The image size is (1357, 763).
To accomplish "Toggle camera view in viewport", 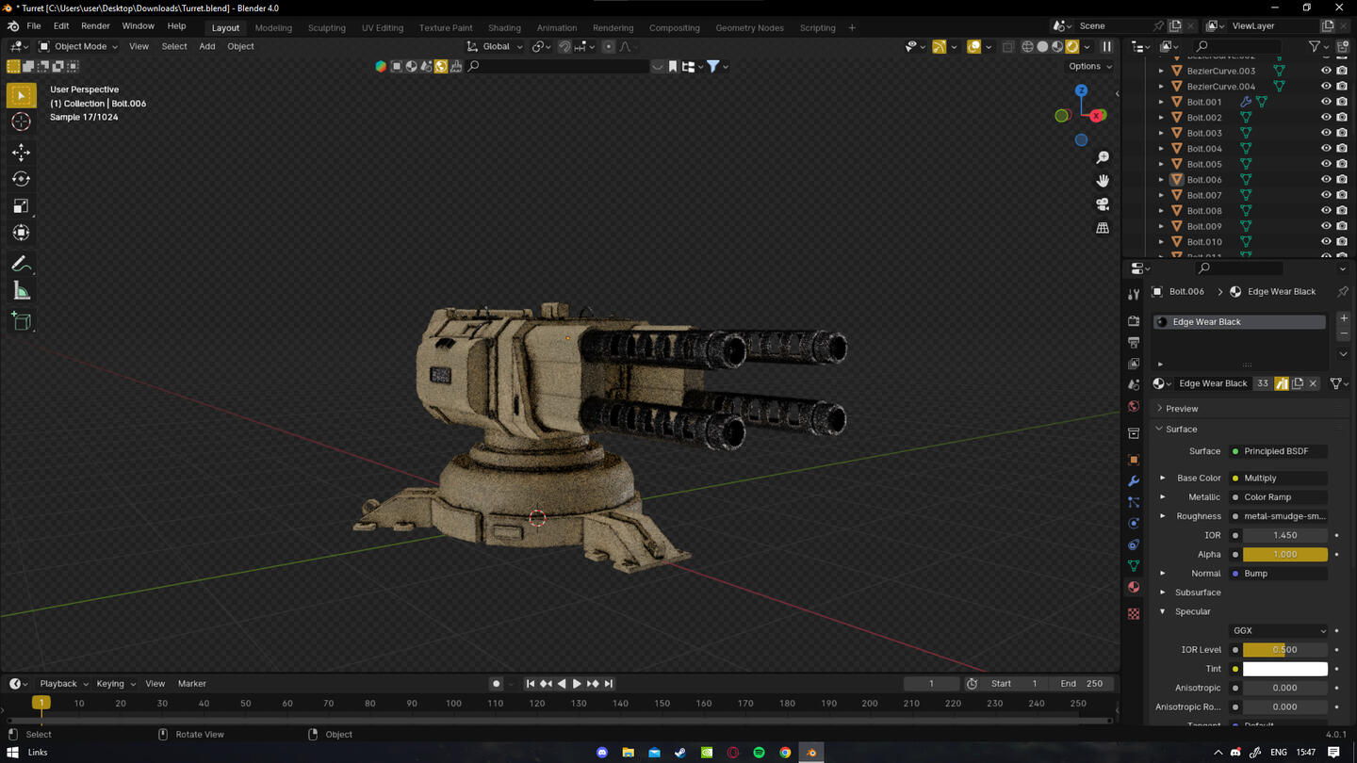I will tap(1103, 204).
